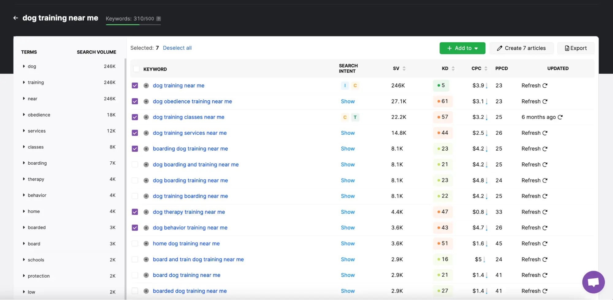Expand the boarding term group
613x300 pixels.
(24, 163)
